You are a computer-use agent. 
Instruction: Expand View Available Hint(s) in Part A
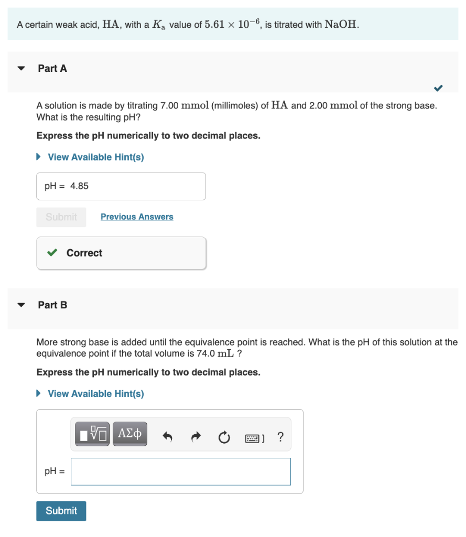click(x=96, y=157)
